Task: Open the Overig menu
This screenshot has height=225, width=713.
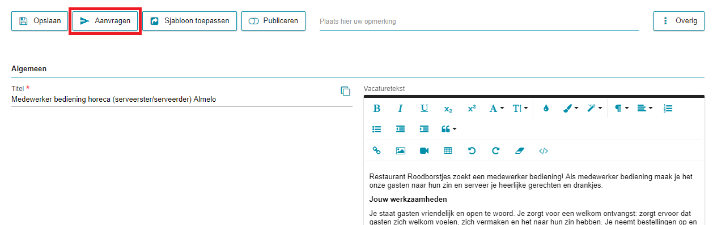Action: [678, 21]
